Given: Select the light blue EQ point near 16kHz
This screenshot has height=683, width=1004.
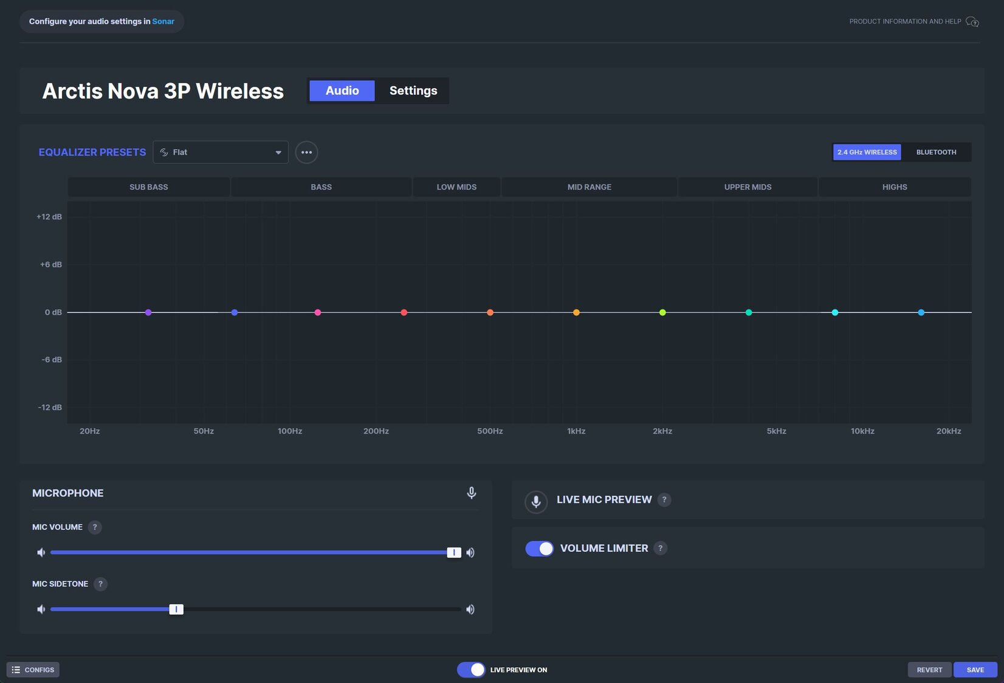Looking at the screenshot, I should click(922, 313).
